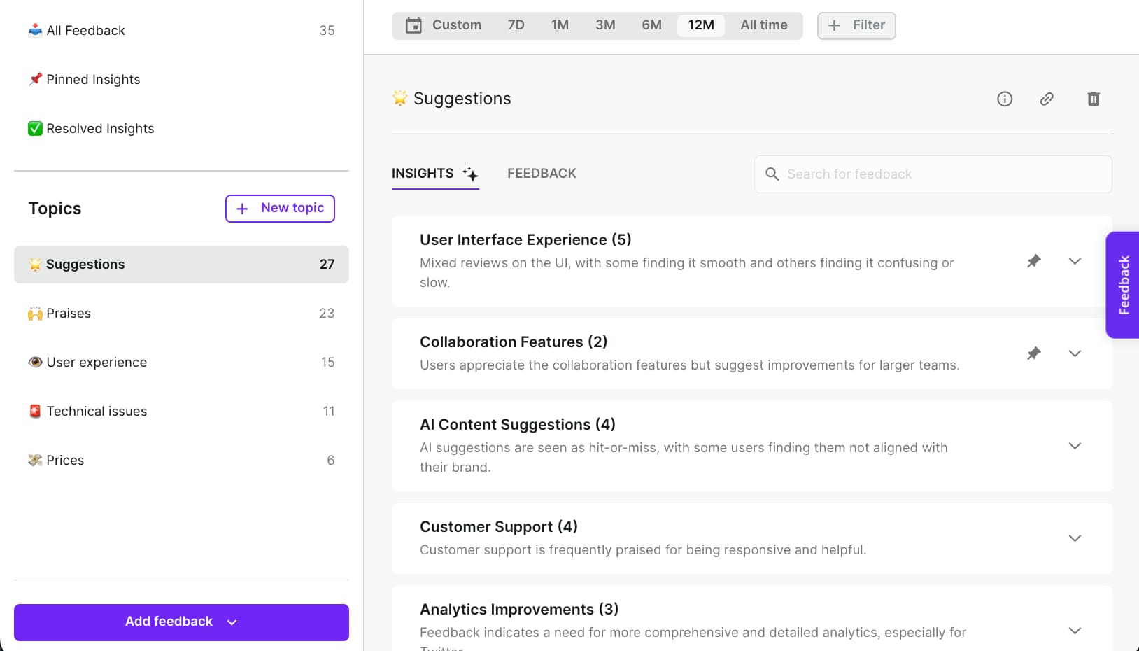Open the info icon for Suggestions
This screenshot has height=651, width=1139.
pyautogui.click(x=1005, y=99)
